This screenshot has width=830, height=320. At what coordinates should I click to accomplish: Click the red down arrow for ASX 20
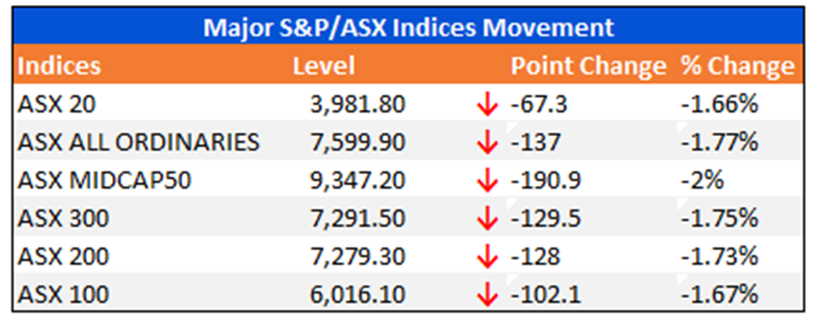pyautogui.click(x=487, y=105)
